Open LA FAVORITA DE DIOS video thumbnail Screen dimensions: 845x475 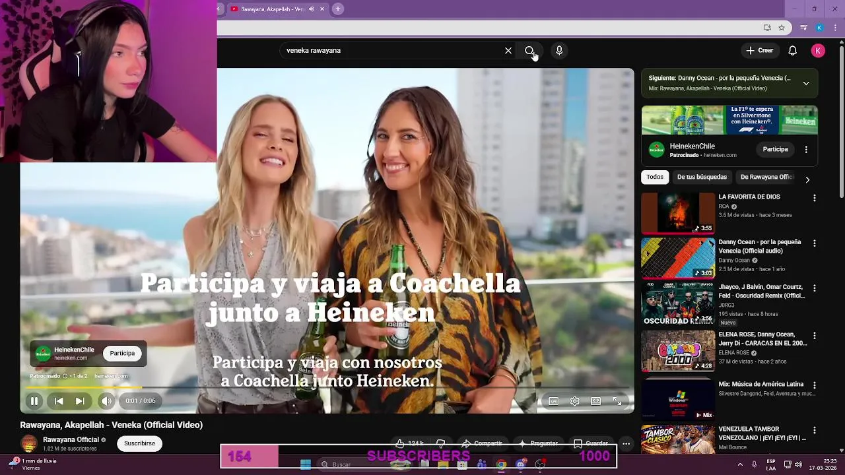pyautogui.click(x=678, y=213)
